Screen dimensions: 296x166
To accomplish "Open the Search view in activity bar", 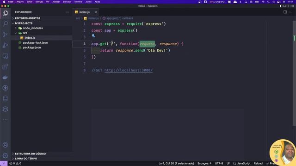I will coord(5,24).
